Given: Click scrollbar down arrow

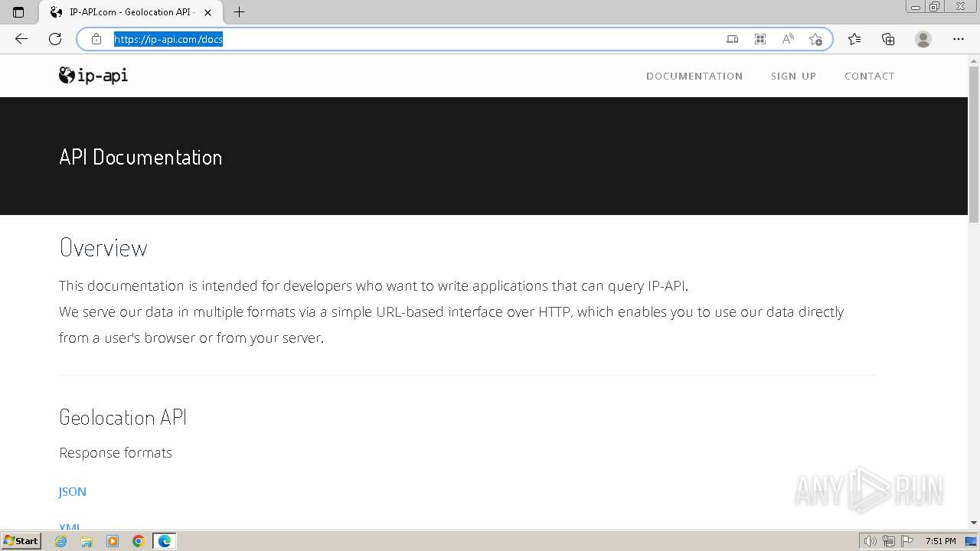Looking at the screenshot, I should tap(974, 523).
